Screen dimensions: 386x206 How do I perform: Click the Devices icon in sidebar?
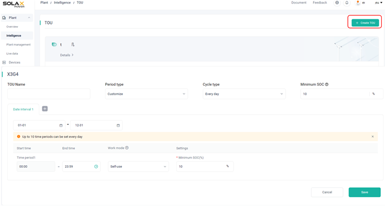(4, 62)
